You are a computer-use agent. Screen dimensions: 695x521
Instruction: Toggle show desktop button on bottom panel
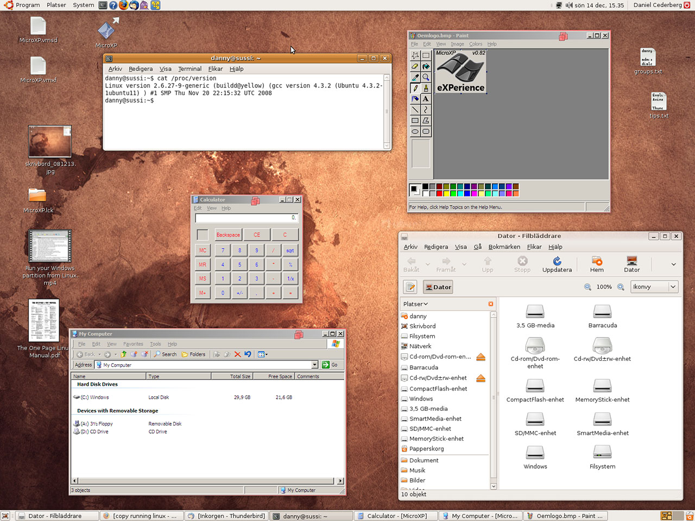coord(5,516)
